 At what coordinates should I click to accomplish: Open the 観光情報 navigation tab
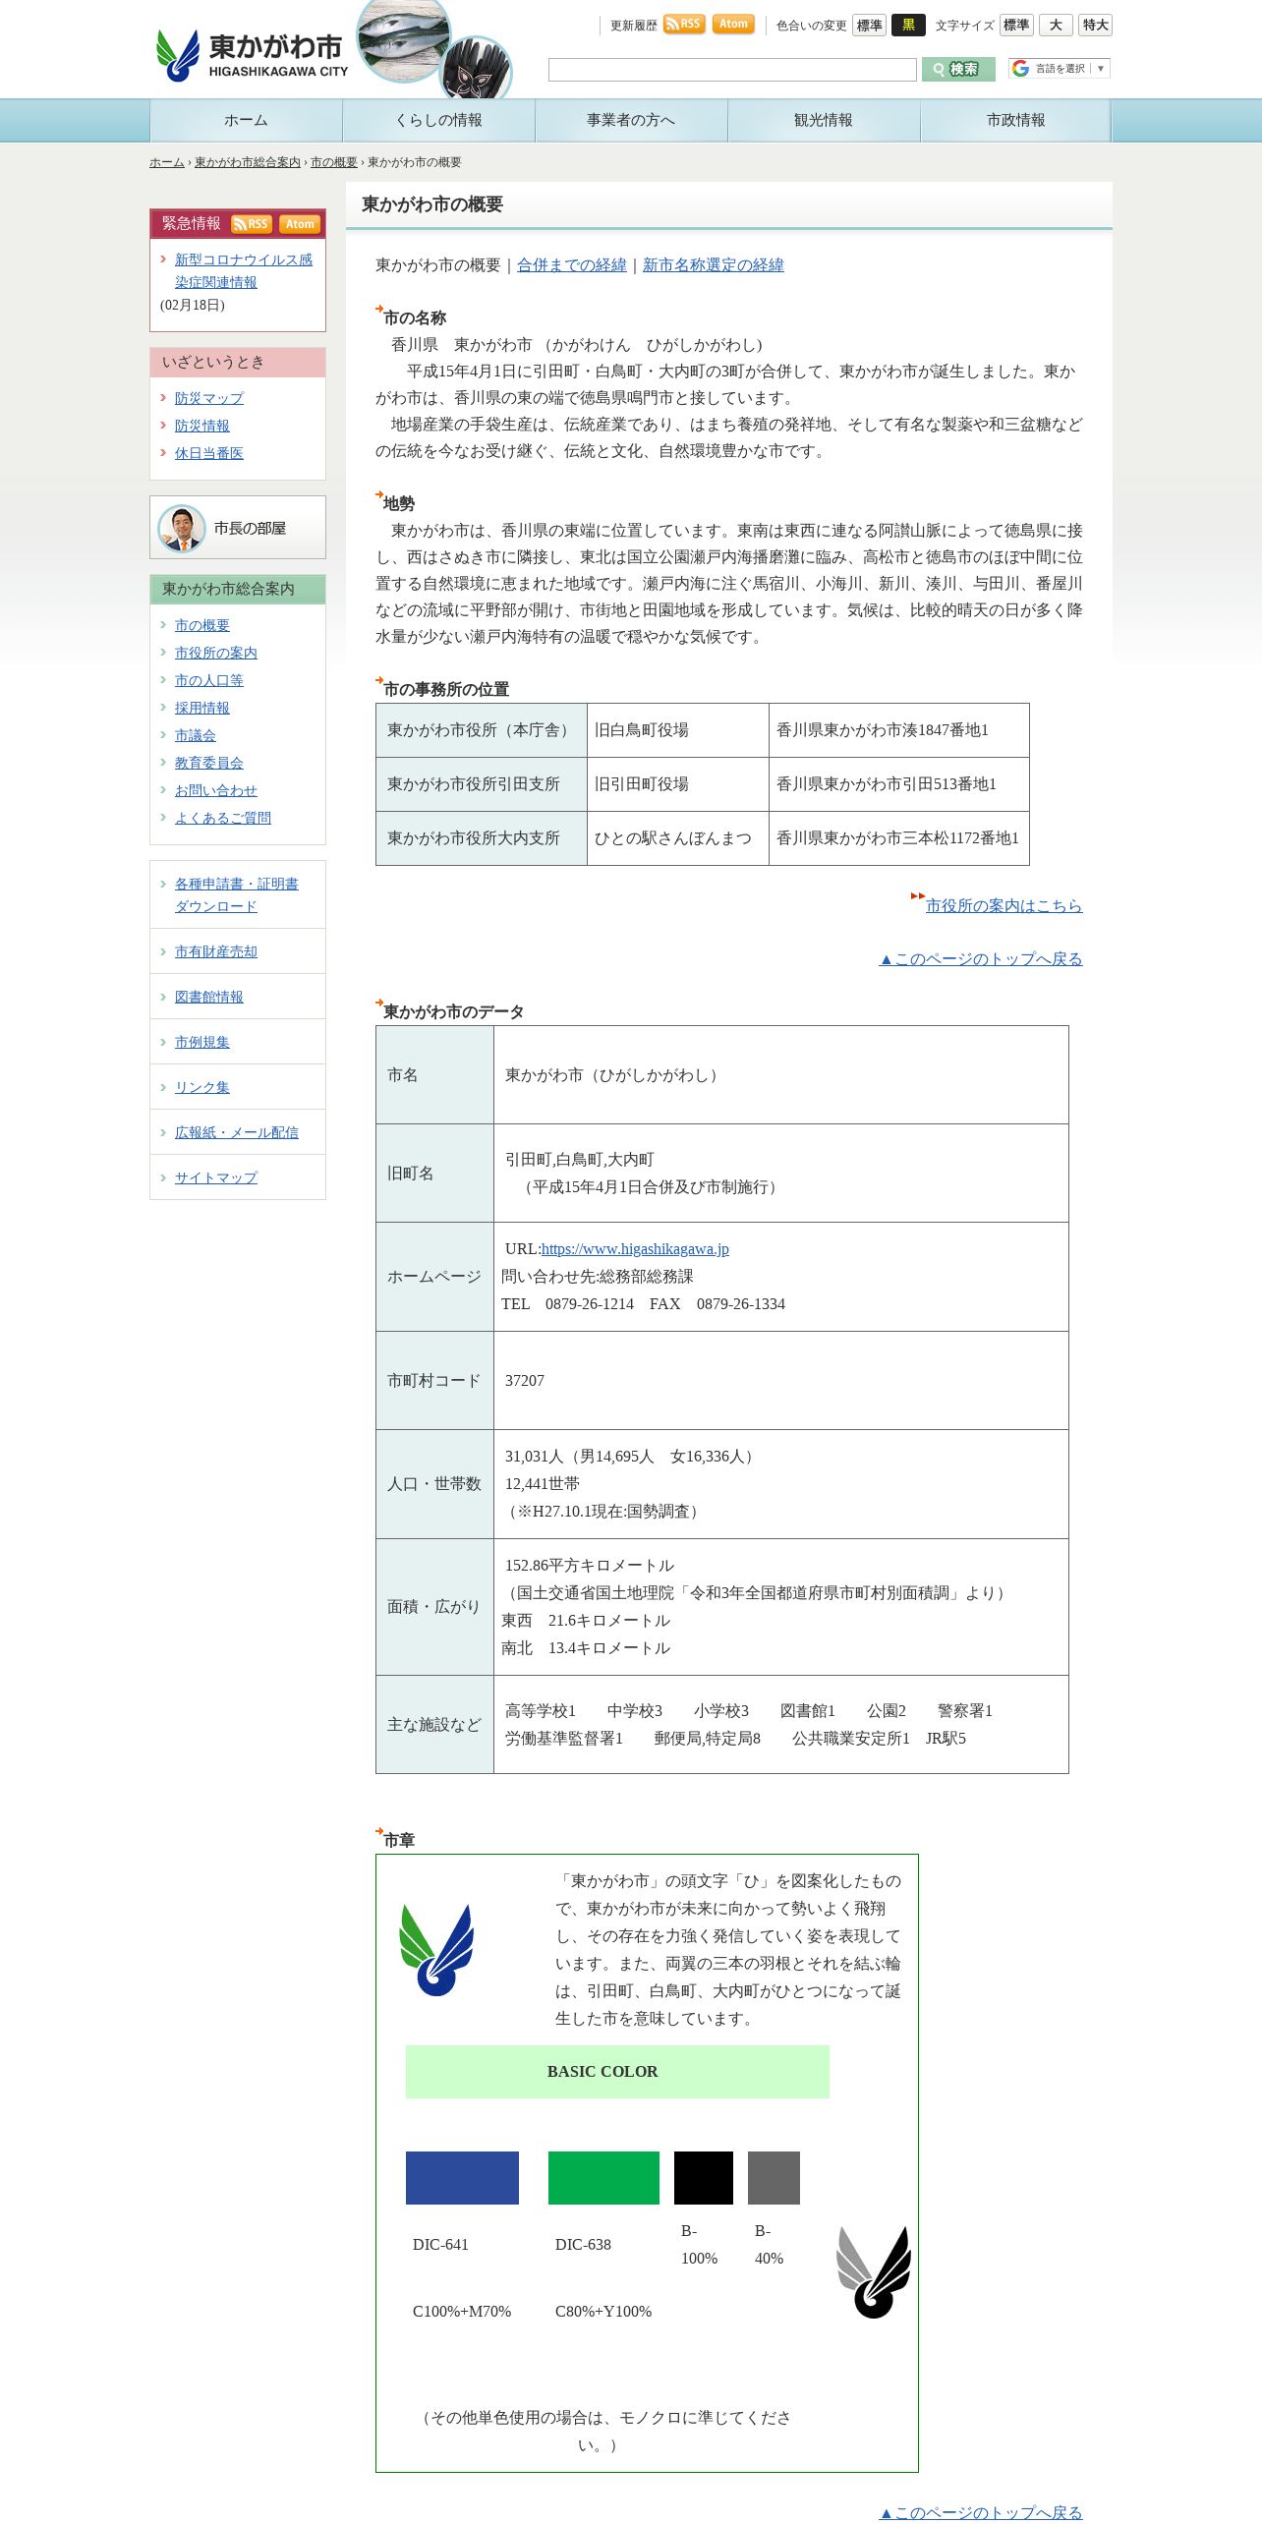(824, 121)
